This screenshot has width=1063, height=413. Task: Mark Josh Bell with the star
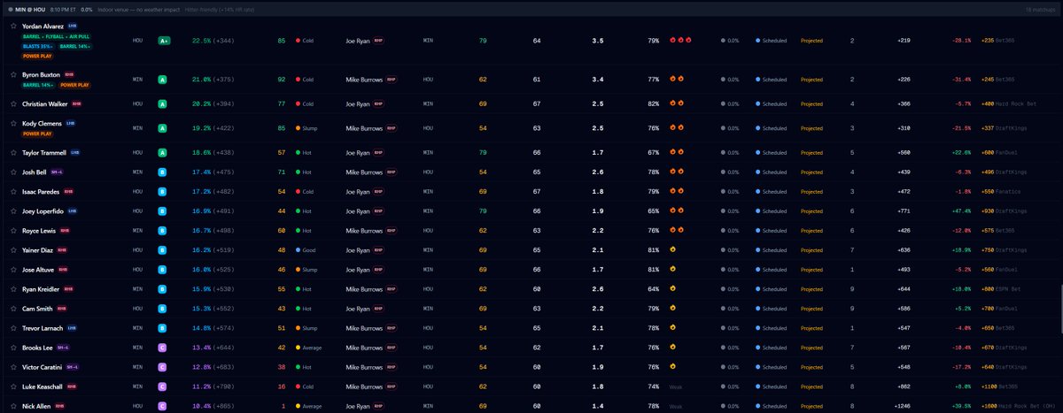13,172
